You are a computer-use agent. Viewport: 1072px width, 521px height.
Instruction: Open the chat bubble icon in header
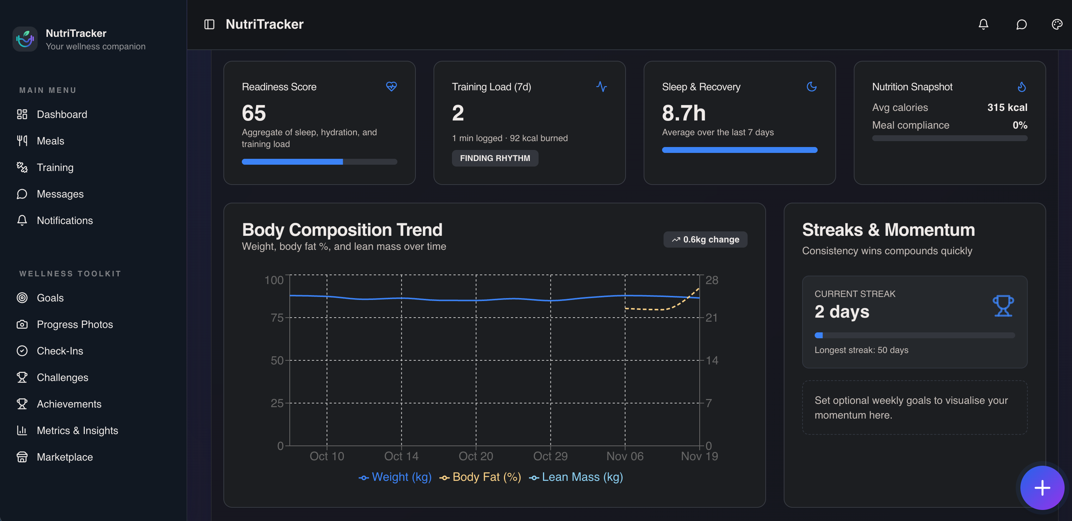point(1021,24)
